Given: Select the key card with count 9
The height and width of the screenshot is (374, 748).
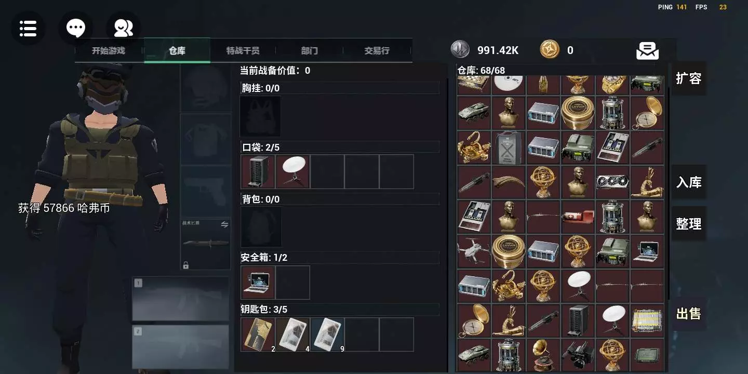Looking at the screenshot, I should 327,335.
